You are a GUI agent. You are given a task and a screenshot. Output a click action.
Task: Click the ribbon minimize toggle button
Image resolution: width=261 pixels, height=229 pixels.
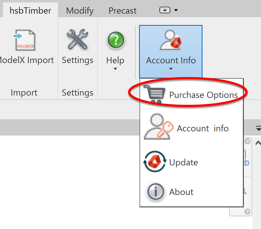[x=165, y=10]
